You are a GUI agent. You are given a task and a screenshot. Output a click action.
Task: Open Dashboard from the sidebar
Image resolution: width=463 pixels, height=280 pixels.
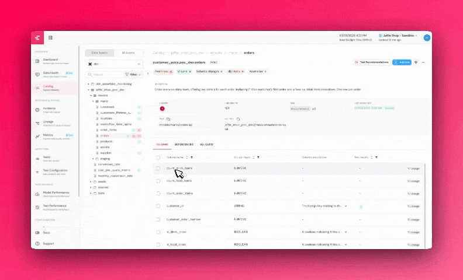click(x=54, y=61)
